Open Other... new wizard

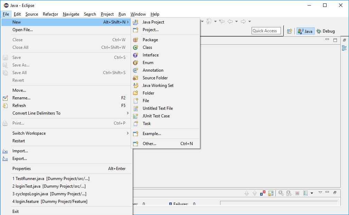coord(166,144)
